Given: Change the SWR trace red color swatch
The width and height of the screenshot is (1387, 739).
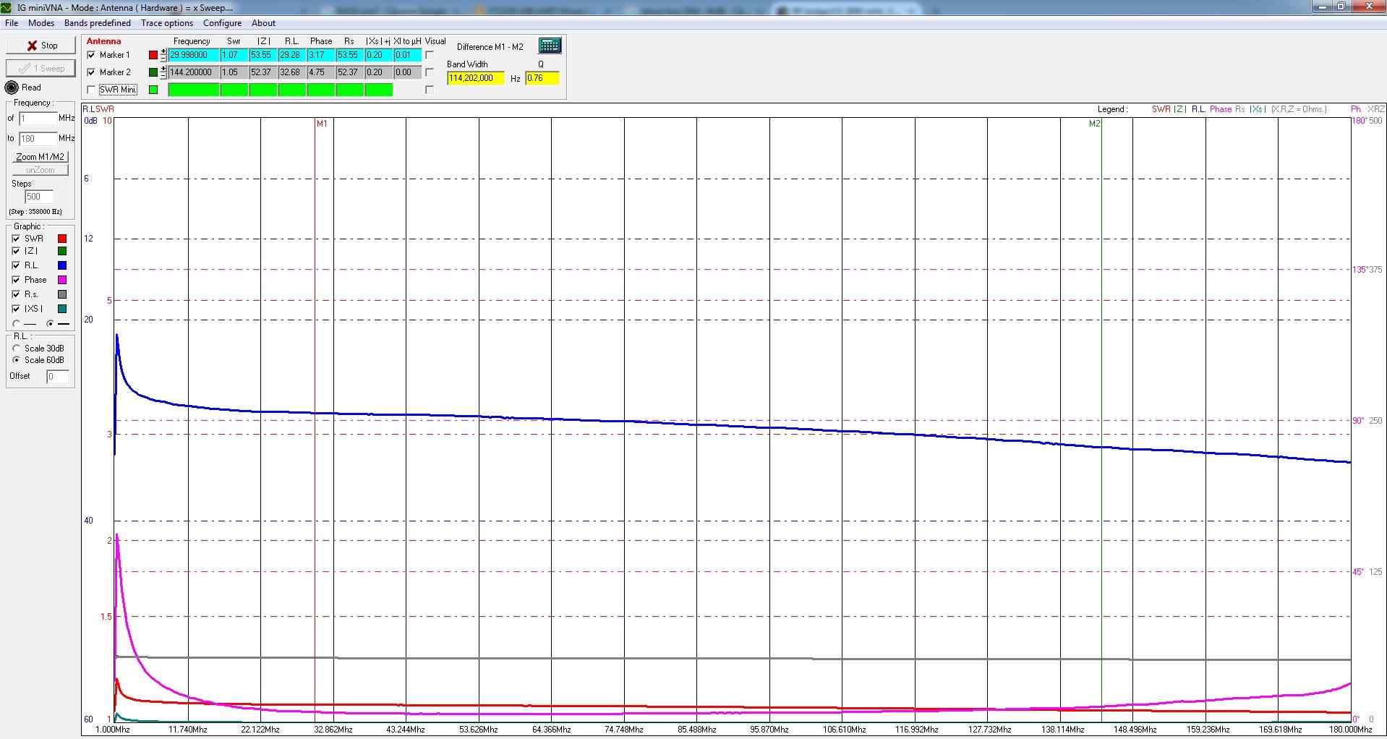Looking at the screenshot, I should pos(62,239).
